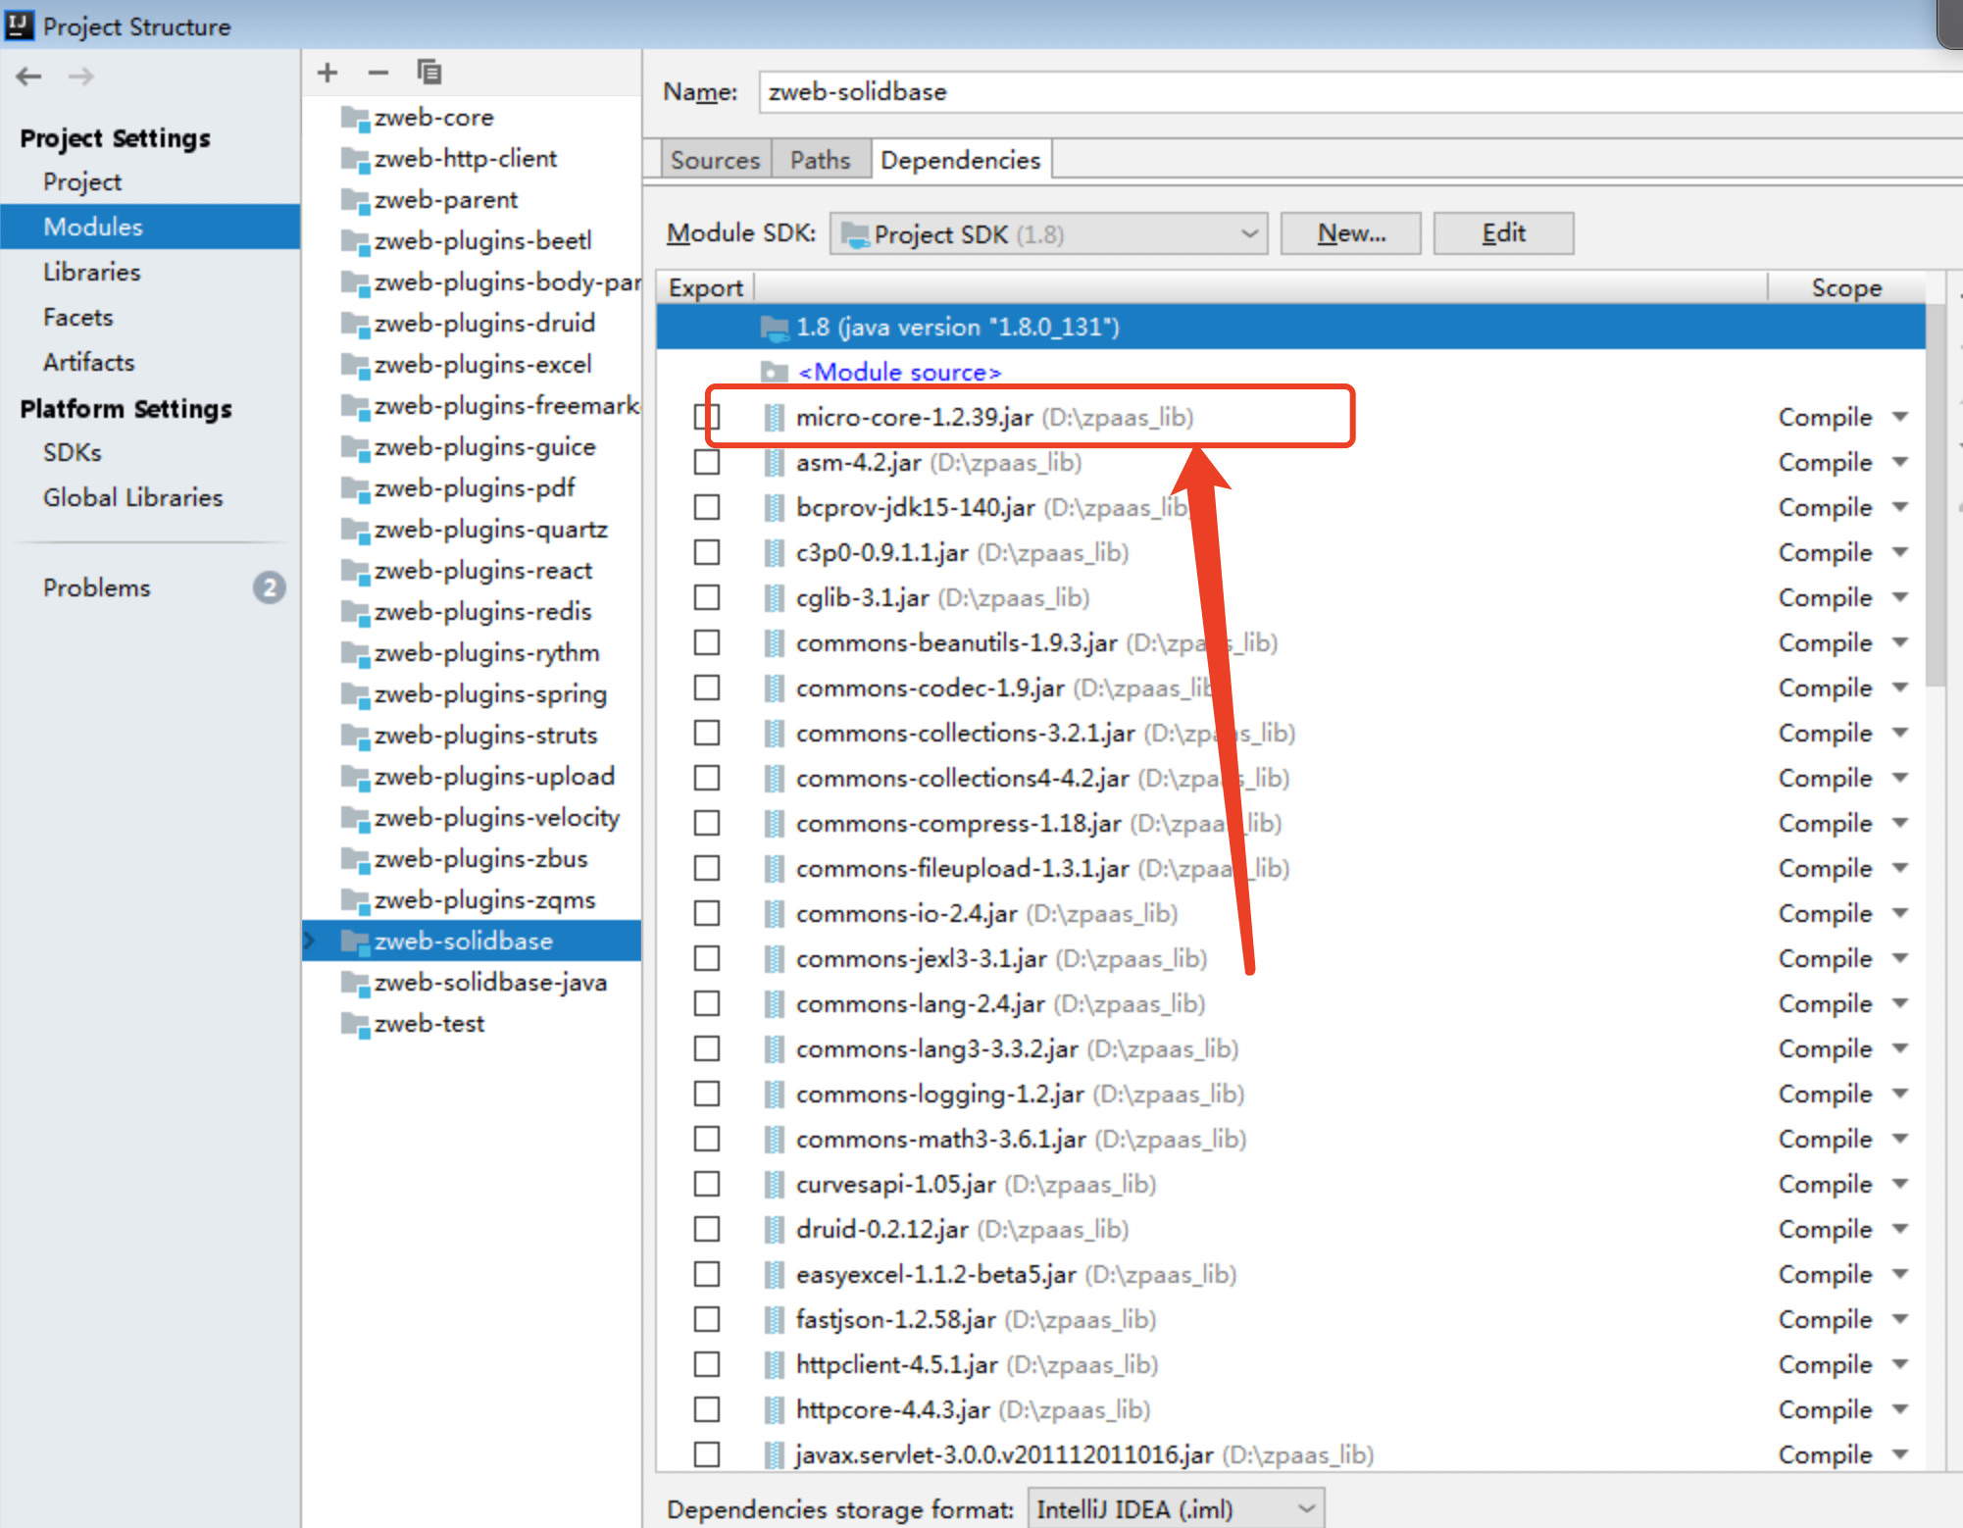Click the jar icon of fastjson-1.2.58.jar
This screenshot has height=1528, width=1963.
[775, 1320]
